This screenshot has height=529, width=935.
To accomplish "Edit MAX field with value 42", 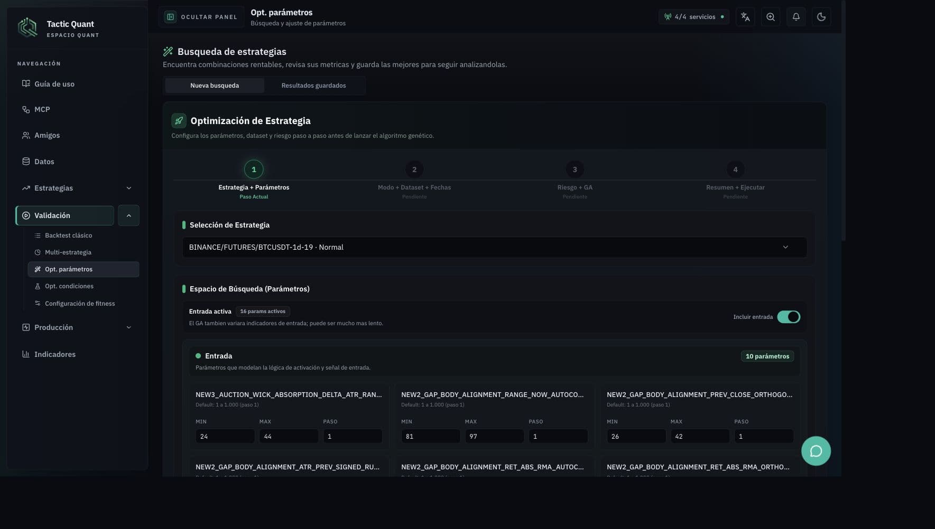I will coord(700,437).
